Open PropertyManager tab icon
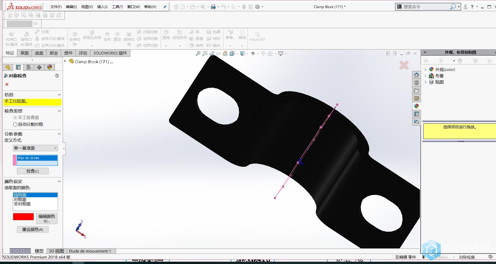Viewport: 496px width, 264px height. (18, 67)
